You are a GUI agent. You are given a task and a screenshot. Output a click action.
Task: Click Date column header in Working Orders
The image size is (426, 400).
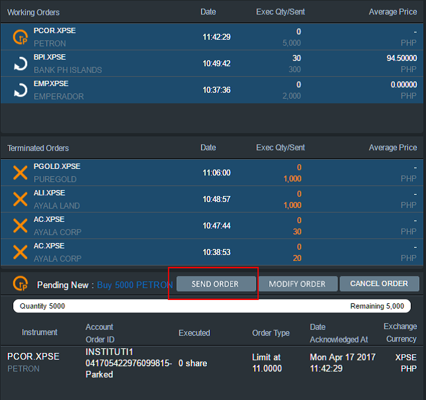pos(208,12)
